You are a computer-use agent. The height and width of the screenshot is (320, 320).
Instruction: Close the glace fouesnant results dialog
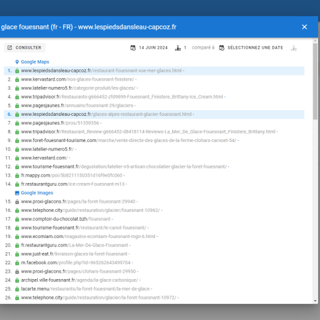pyautogui.click(x=305, y=27)
